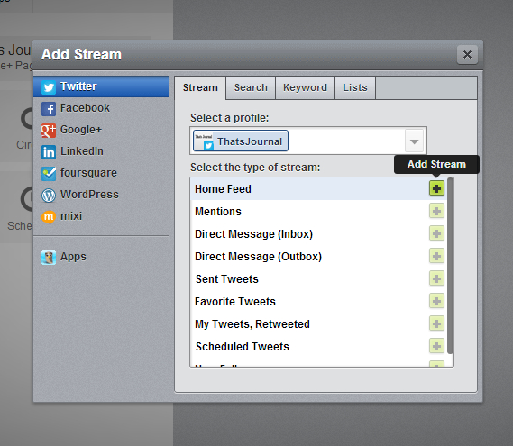Click the Select a profile combo box
The height and width of the screenshot is (446, 513).
[x=308, y=141]
